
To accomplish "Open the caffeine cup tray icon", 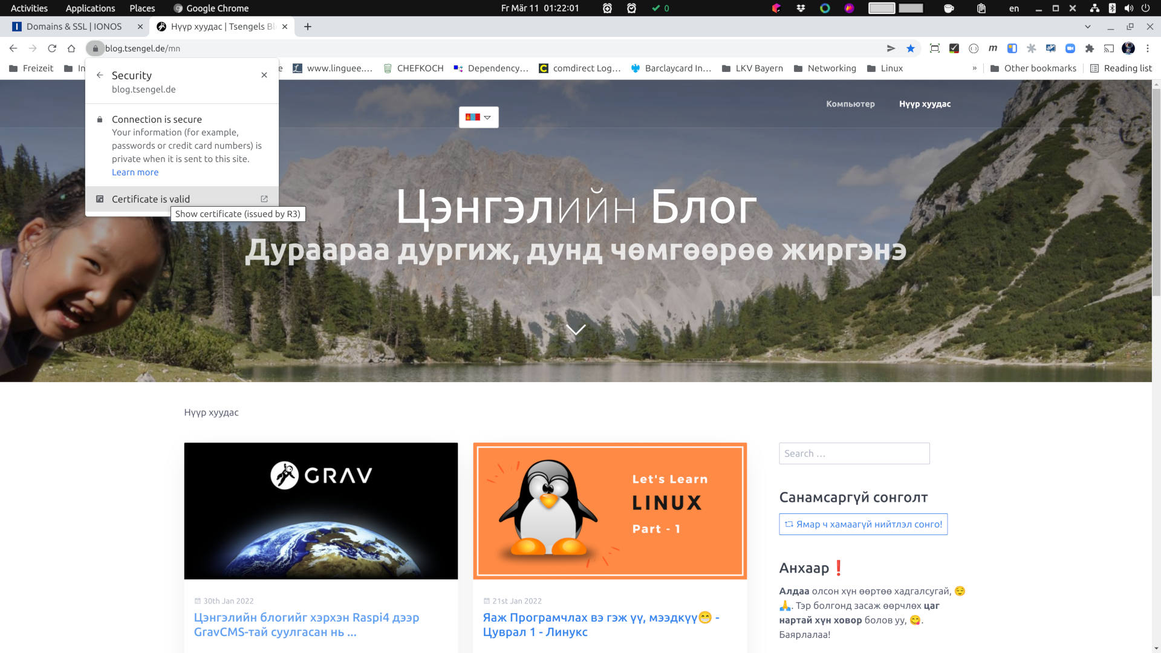I will point(949,8).
